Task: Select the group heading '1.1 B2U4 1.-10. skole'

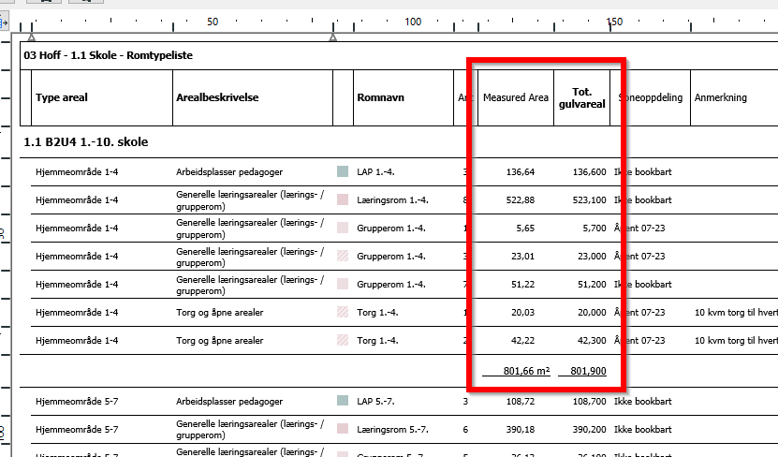Action: pyautogui.click(x=85, y=142)
